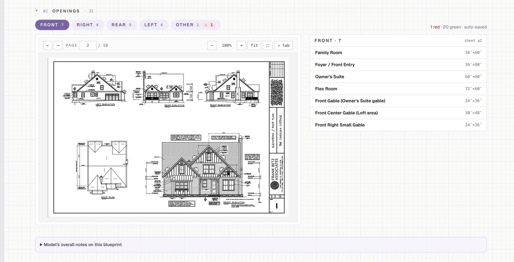Image resolution: width=514 pixels, height=262 pixels.
Task: Click the 36"×80" size for Foyer
Action: coord(473,65)
